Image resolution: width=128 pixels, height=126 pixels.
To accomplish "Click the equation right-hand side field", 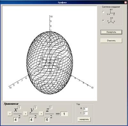I will coord(64,114).
